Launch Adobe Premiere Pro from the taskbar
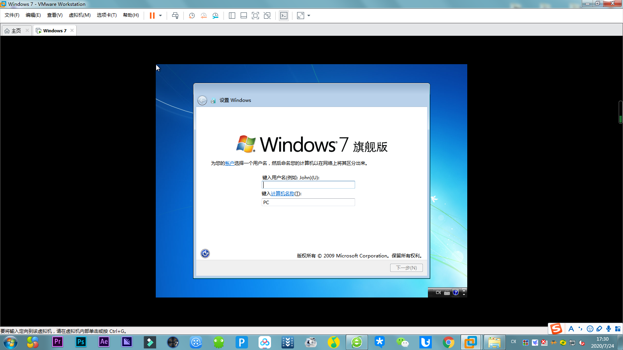 tap(58, 342)
